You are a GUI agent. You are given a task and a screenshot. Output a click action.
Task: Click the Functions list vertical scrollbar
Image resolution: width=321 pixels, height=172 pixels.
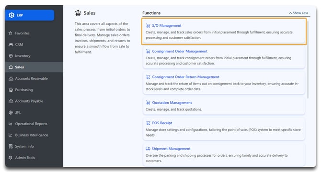point(308,59)
